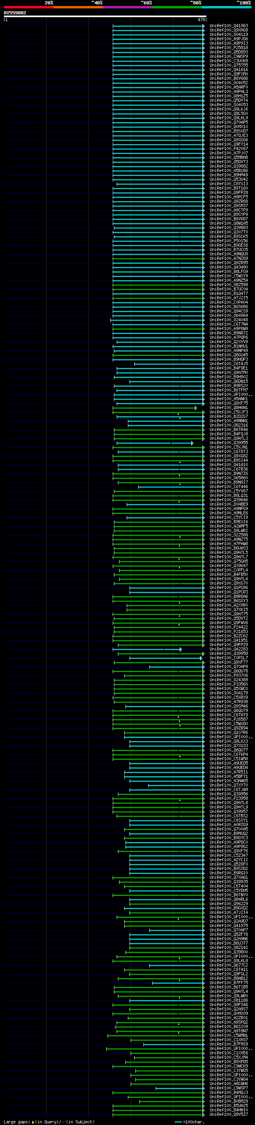
Task: Select the UniRef100_Q9LKJ6 label
Action: (x=228, y=109)
